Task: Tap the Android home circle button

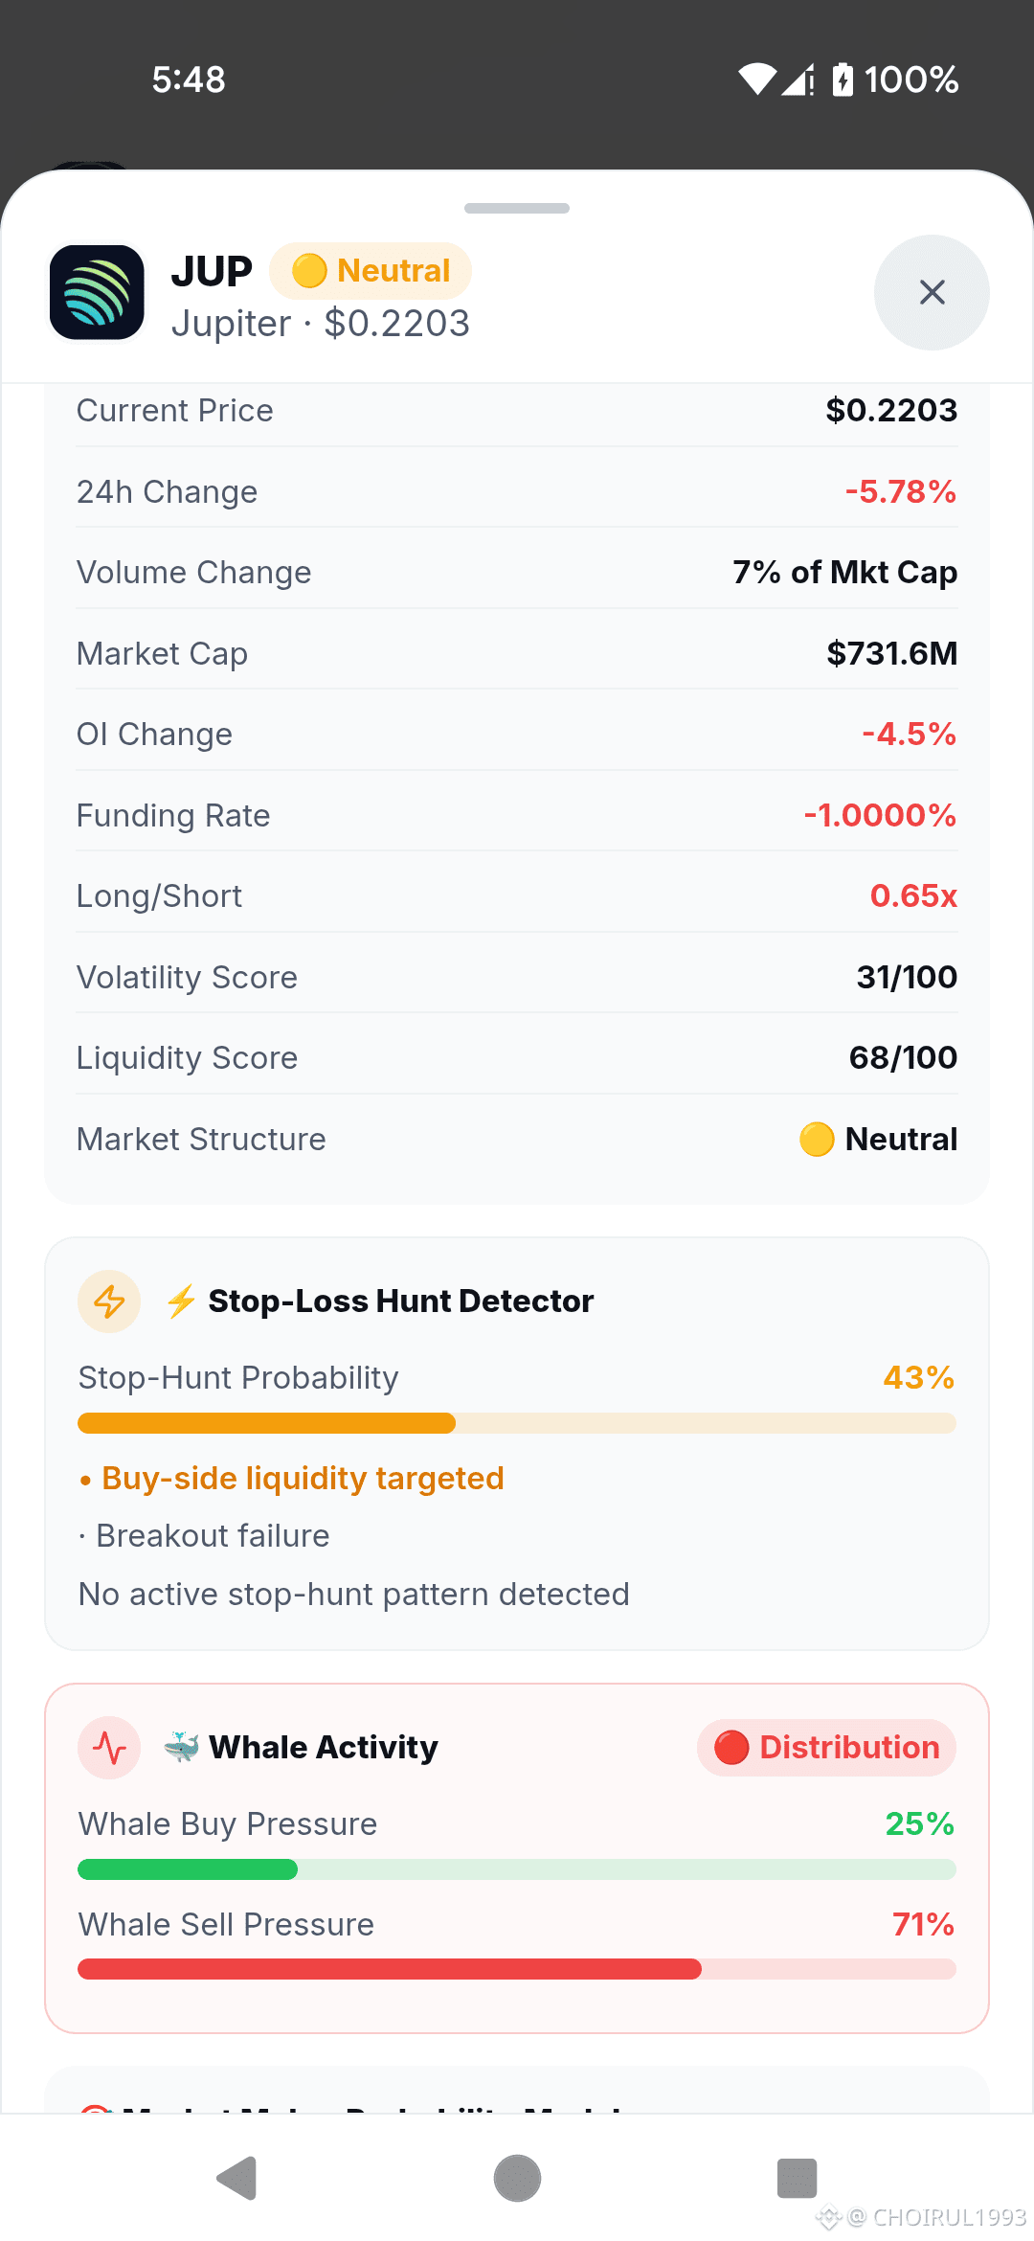Action: tap(517, 2179)
